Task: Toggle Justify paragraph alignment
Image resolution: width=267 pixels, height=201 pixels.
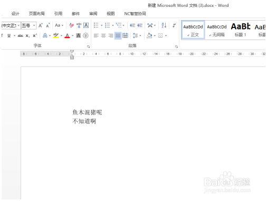Action: 118,36
